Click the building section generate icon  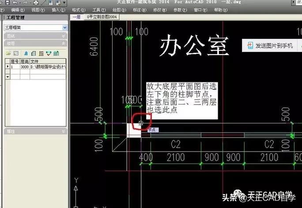click(x=41, y=53)
